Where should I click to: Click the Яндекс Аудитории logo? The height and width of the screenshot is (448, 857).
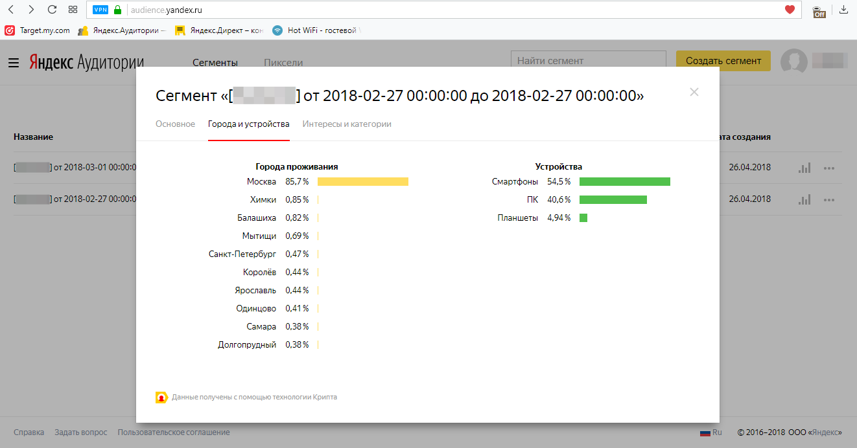pyautogui.click(x=86, y=62)
